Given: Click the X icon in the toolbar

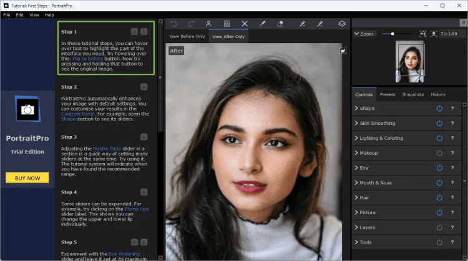Looking at the screenshot, I should point(245,24).
